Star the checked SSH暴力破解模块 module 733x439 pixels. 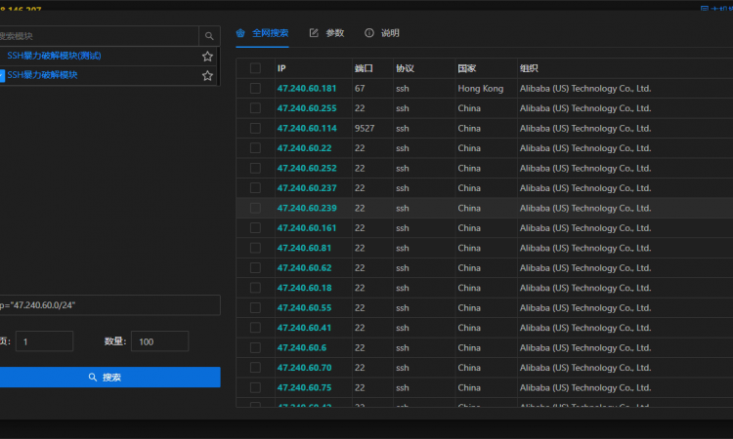click(x=207, y=75)
